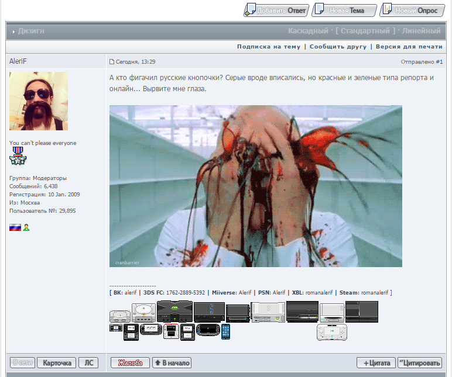Click the PS2 console icon in the signature
This screenshot has height=377, width=452.
209,312
